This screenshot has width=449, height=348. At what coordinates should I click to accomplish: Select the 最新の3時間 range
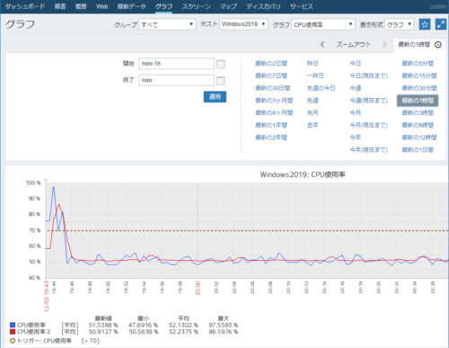pos(418,112)
